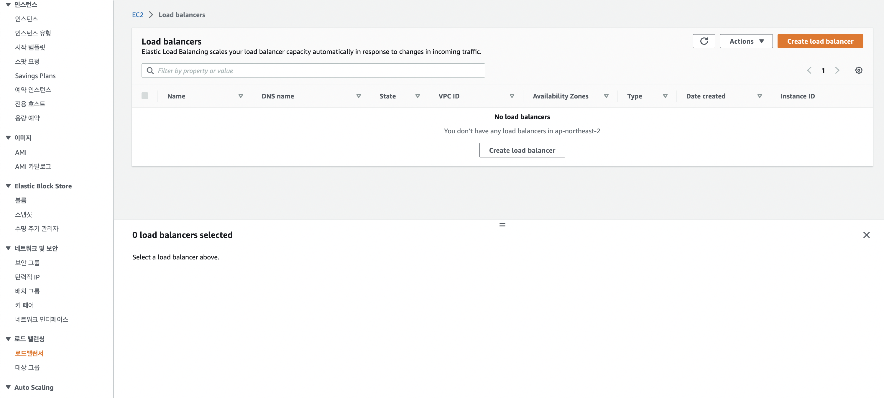Open 대상 그룹 in sidebar

[x=27, y=367]
